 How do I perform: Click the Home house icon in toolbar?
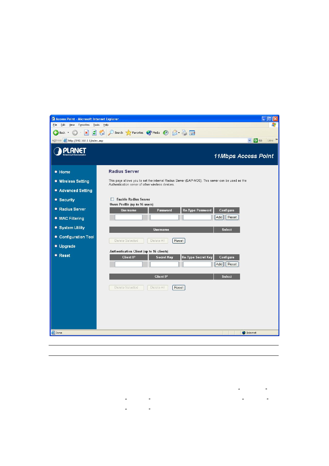102,133
